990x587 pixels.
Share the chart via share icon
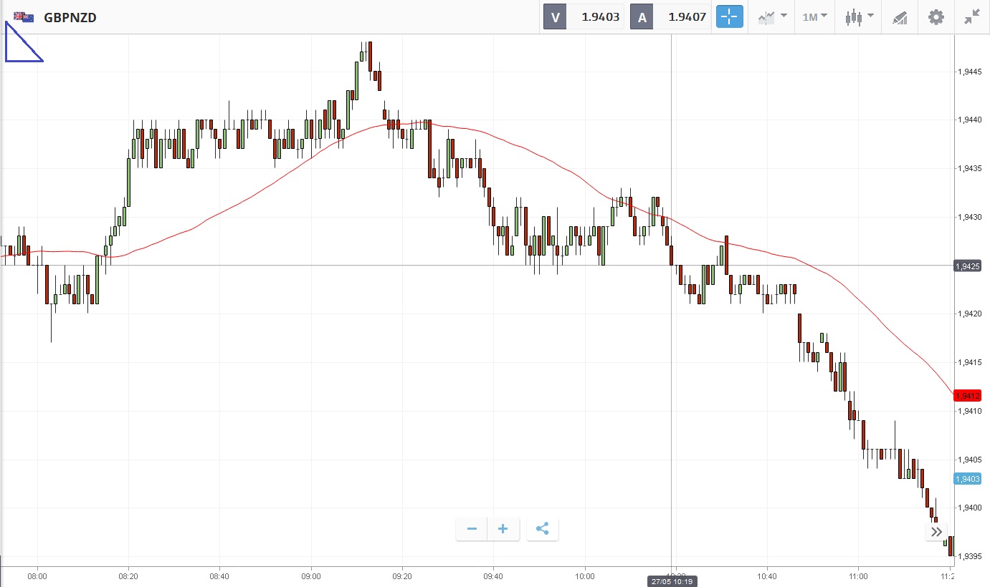(543, 529)
